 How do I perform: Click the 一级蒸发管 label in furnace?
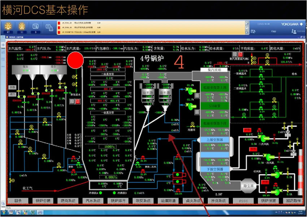pos(108,113)
